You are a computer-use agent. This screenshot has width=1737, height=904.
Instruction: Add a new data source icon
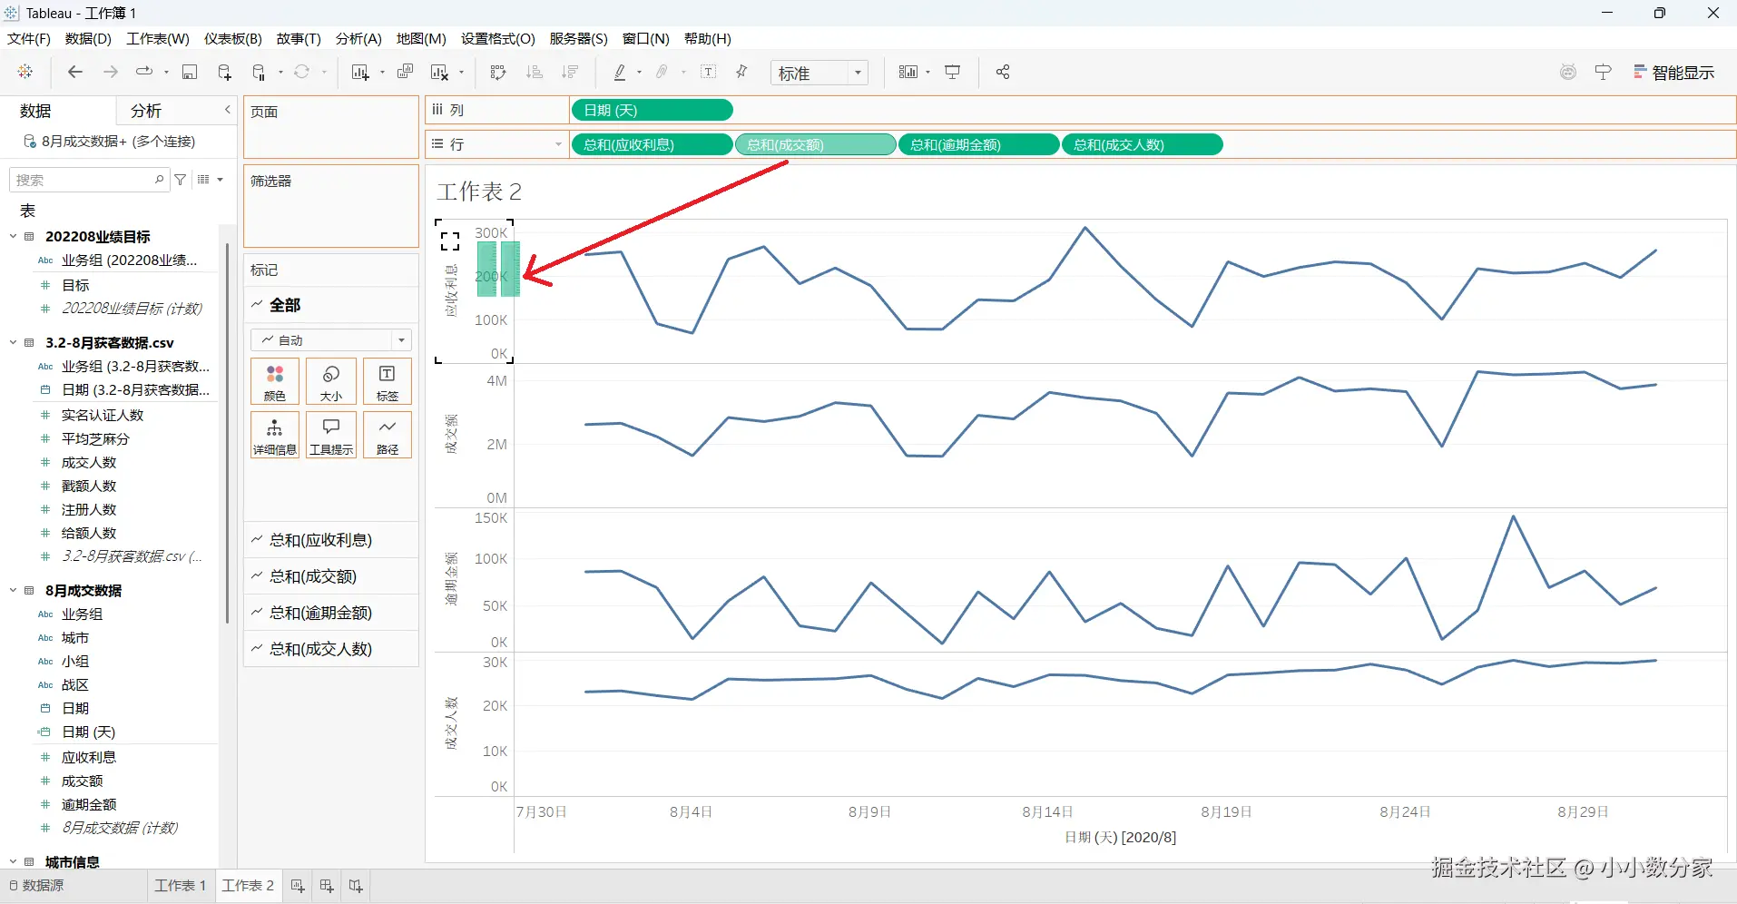click(224, 72)
